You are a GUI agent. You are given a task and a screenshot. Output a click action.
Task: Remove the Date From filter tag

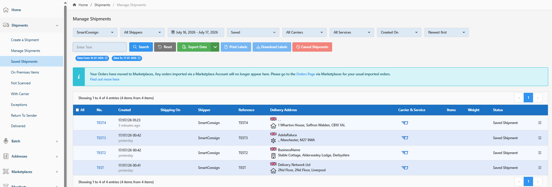tap(106, 58)
